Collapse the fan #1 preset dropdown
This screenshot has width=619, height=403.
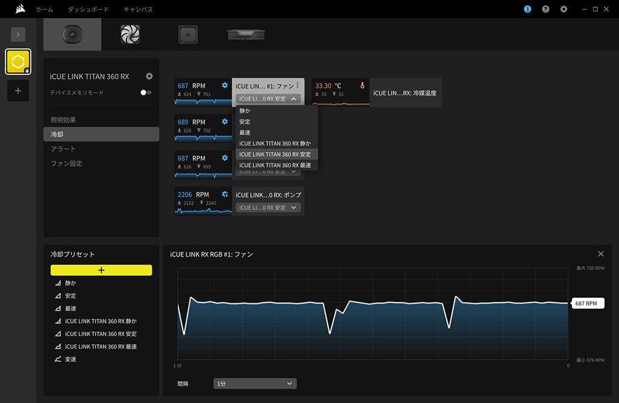tap(268, 99)
